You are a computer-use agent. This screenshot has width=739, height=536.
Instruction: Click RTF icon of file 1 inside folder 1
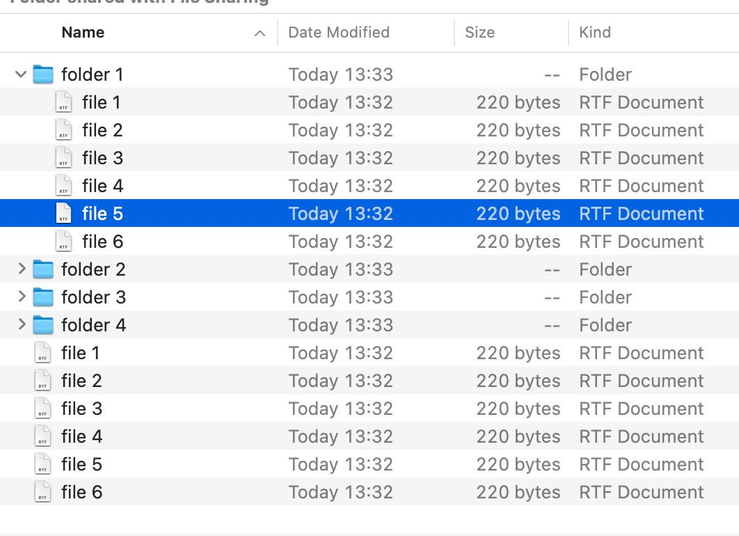(x=64, y=102)
